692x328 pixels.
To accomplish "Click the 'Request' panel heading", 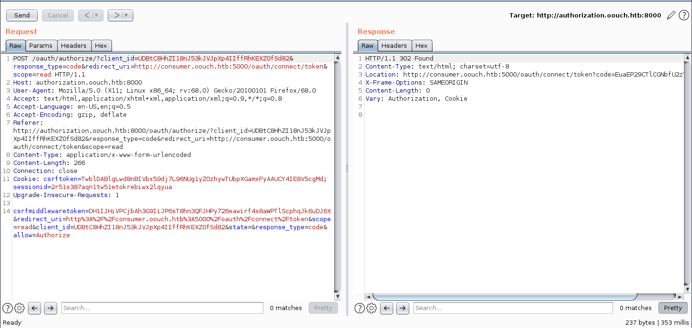I will tap(21, 32).
